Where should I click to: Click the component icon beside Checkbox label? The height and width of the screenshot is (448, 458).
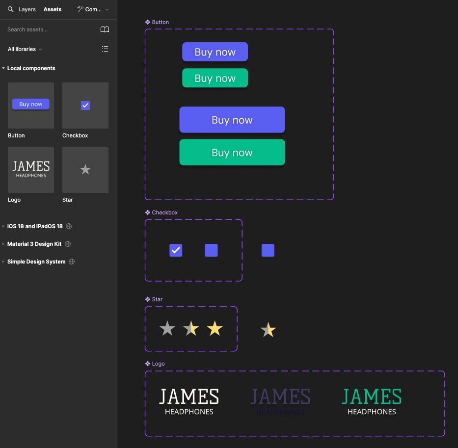pos(147,212)
